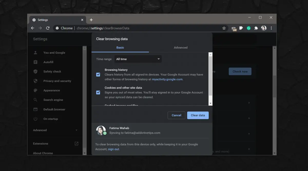Click the dialog scrollbar down arrow

tap(210, 103)
